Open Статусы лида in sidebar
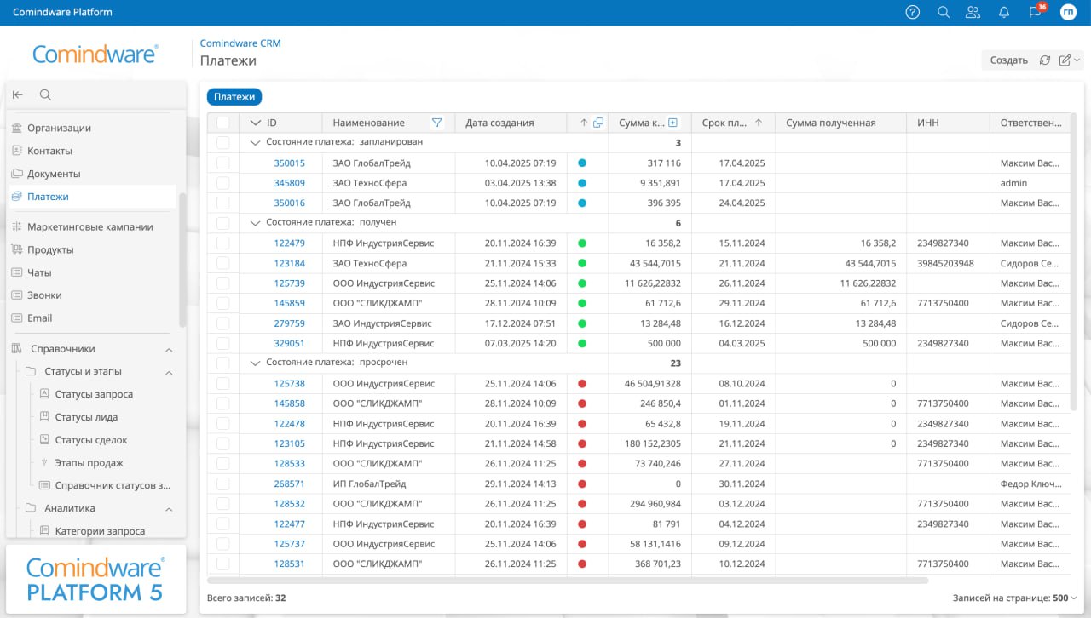 [86, 417]
